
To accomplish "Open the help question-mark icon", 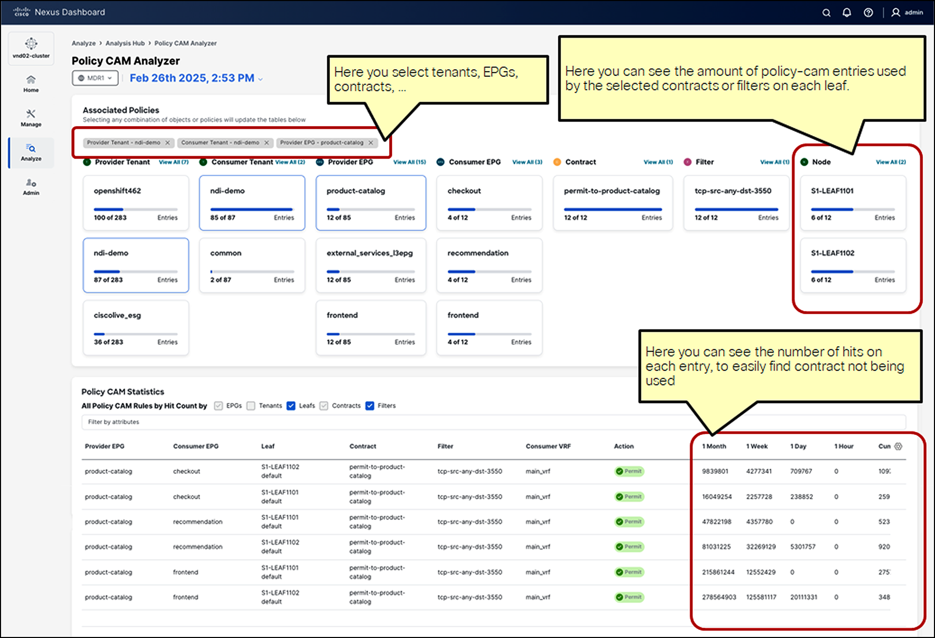I will point(868,12).
